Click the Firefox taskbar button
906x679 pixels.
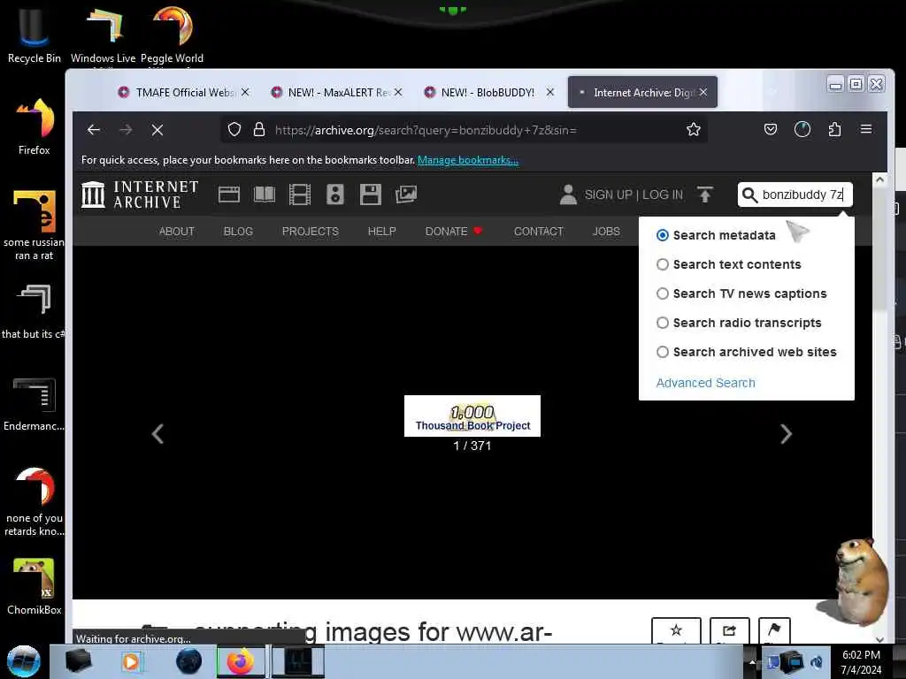click(241, 661)
